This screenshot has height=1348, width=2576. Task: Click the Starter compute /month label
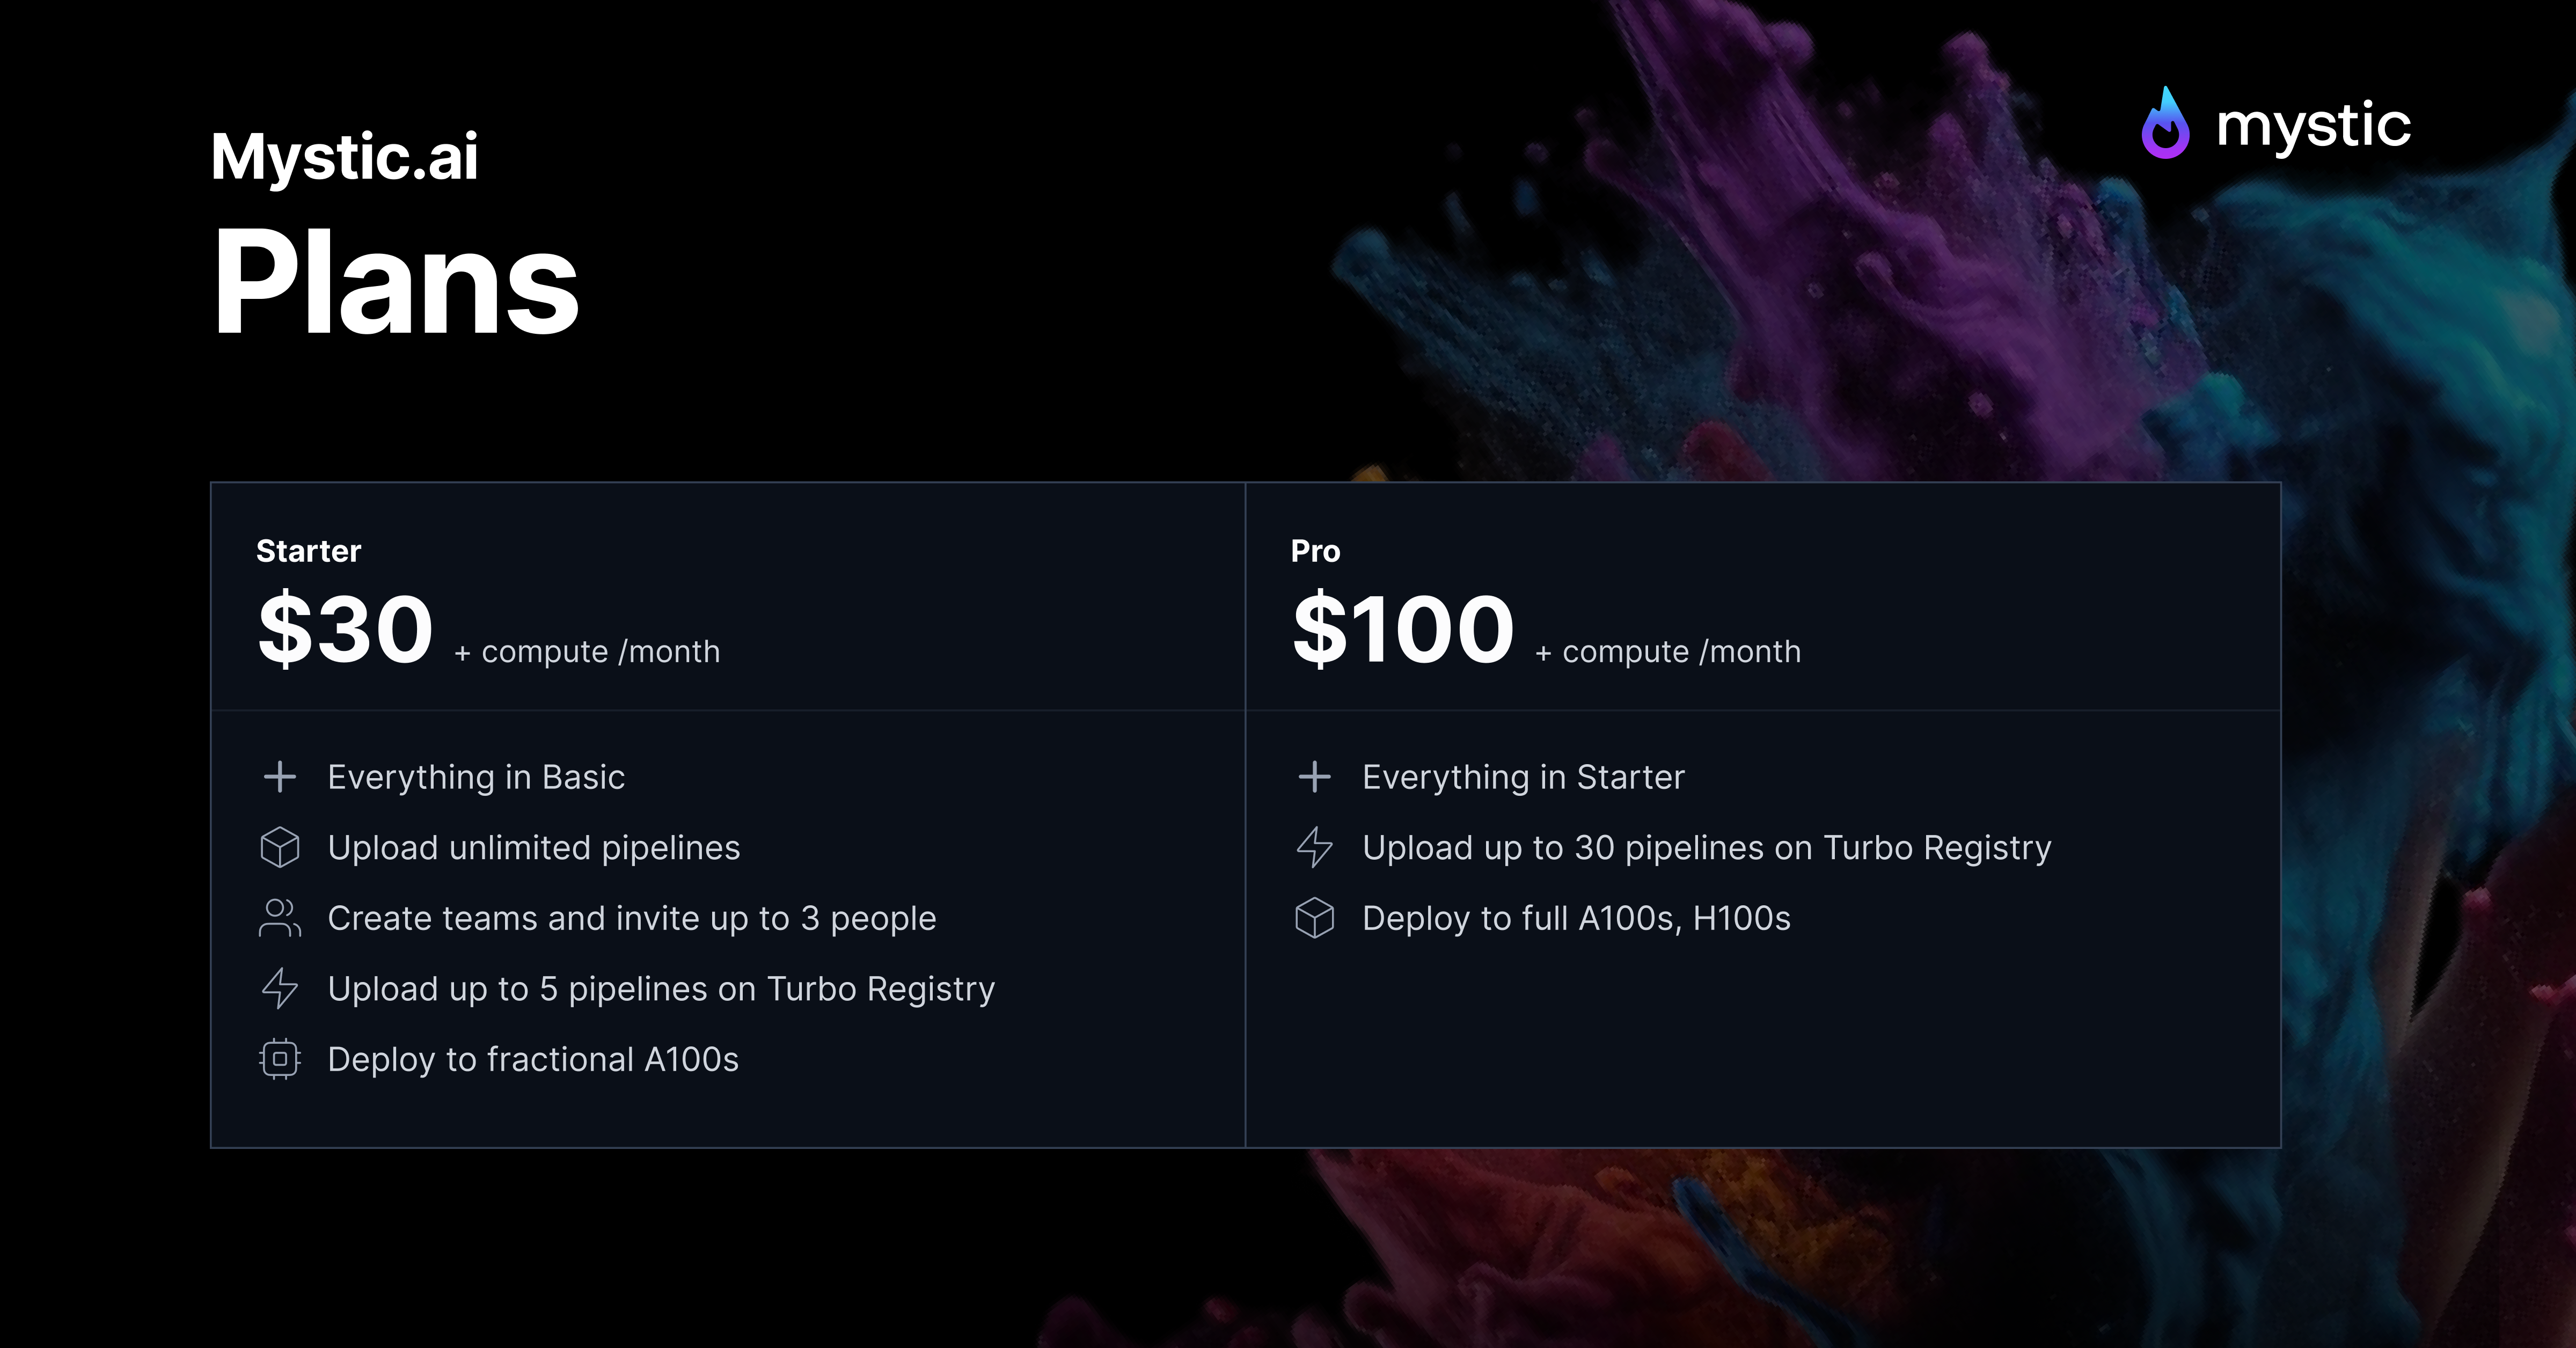tap(587, 652)
